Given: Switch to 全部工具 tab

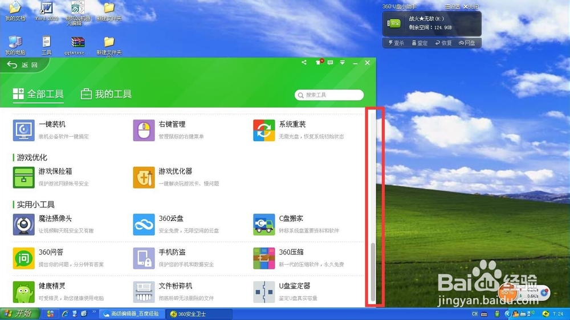Looking at the screenshot, I should click(38, 94).
